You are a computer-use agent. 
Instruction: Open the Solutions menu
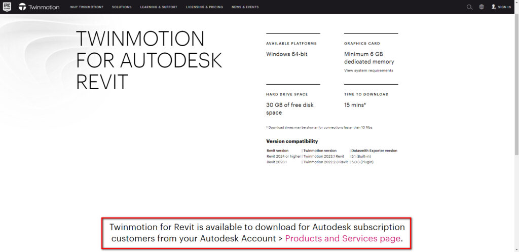click(122, 7)
